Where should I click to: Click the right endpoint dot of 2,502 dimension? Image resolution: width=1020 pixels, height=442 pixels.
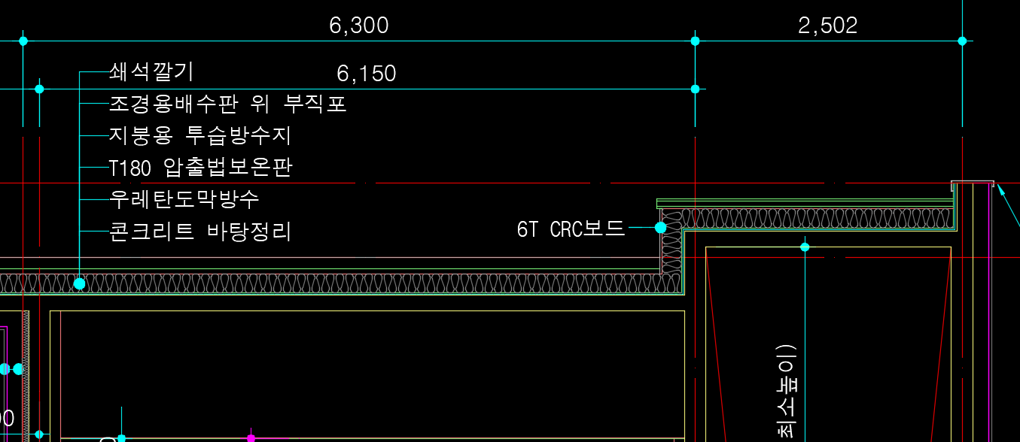click(x=961, y=41)
